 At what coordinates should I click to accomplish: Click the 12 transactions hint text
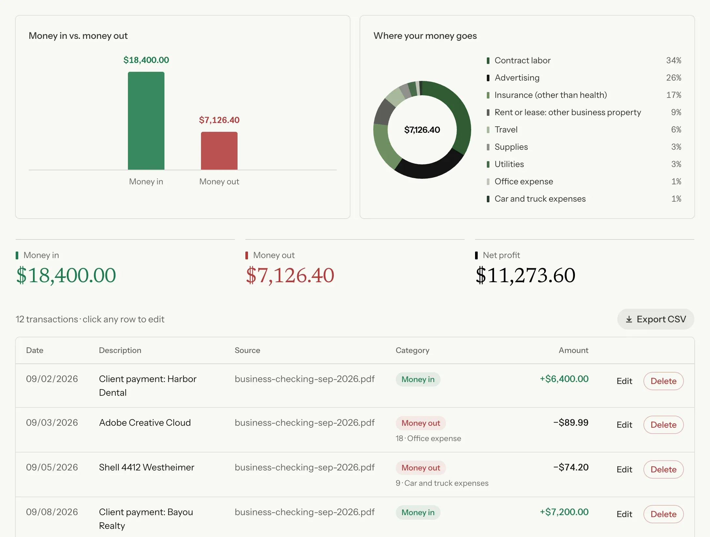click(x=90, y=319)
